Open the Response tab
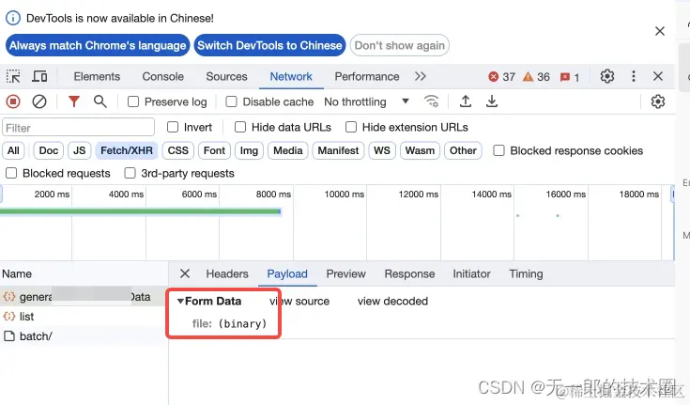Screen dimensions: 690x405 coord(409,274)
